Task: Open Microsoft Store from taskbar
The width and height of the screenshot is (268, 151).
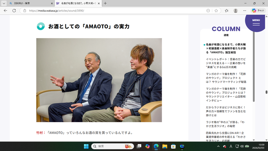Action: [173, 146]
